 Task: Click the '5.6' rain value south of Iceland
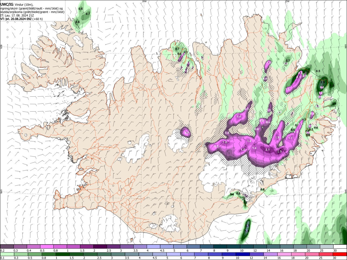247,231
